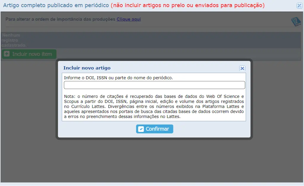
Task: Click the Incluir novo artigo dialog title
Action: (87, 68)
